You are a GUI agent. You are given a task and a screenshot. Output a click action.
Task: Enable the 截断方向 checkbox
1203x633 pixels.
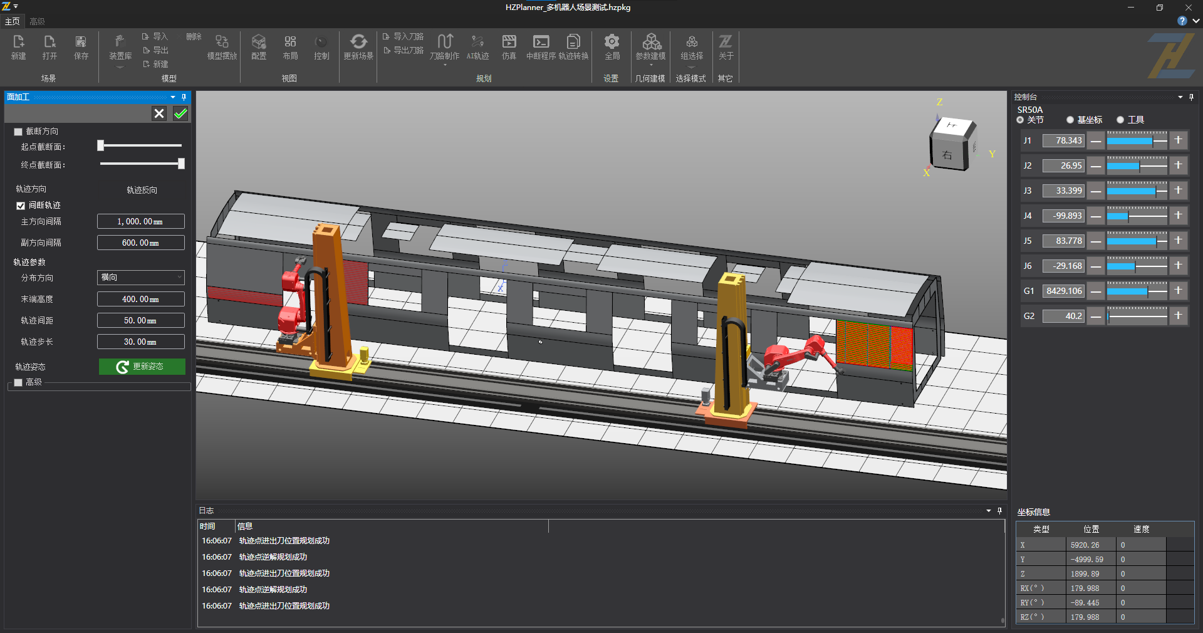[18, 132]
